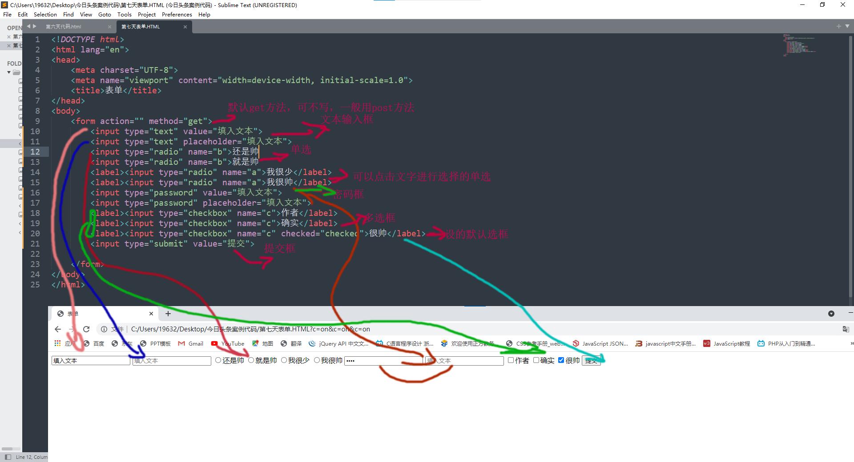Uncheck the 很帅 checkbox
The width and height of the screenshot is (854, 462).
pyautogui.click(x=561, y=360)
